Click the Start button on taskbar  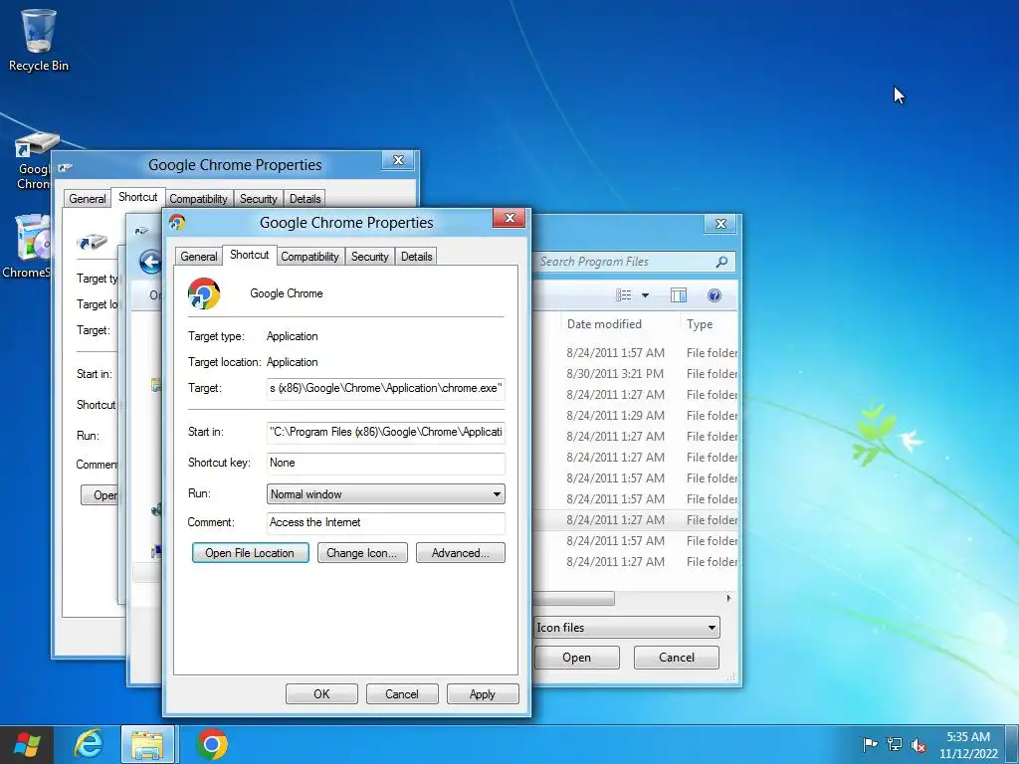[x=27, y=744]
